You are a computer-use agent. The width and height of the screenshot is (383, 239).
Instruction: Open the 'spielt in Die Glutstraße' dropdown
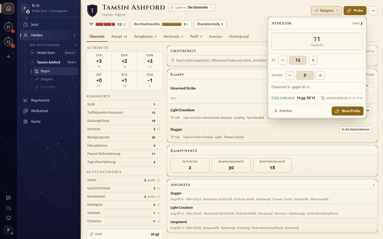click(x=191, y=7)
